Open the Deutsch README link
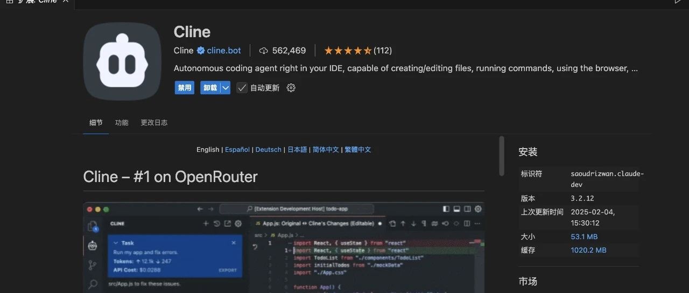The height and width of the screenshot is (293, 689). coord(269,150)
